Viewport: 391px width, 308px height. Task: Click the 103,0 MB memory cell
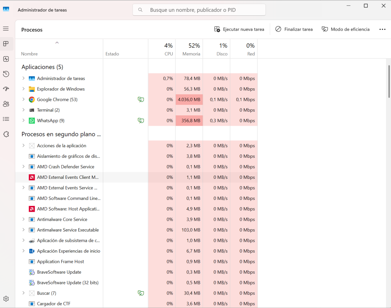(189, 230)
